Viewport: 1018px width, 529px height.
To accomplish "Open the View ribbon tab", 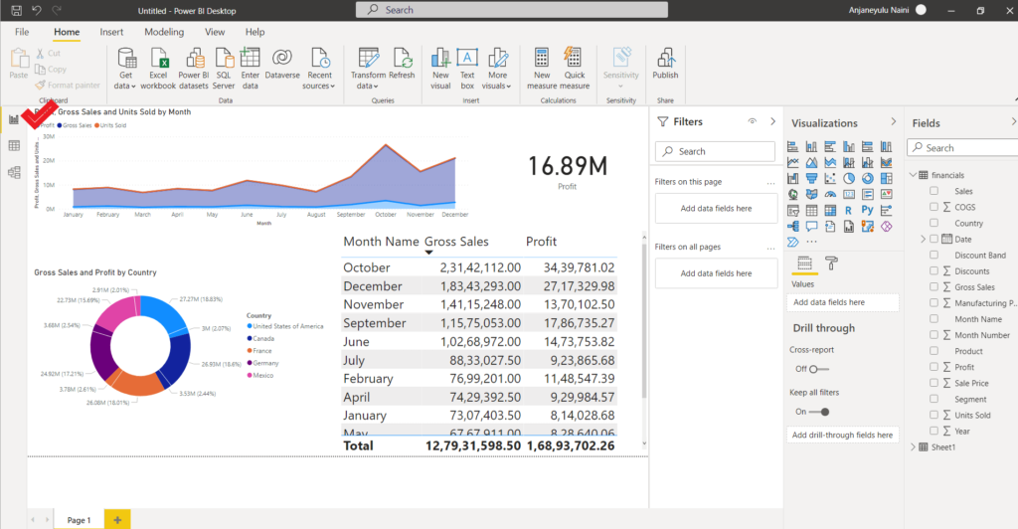I will (215, 32).
